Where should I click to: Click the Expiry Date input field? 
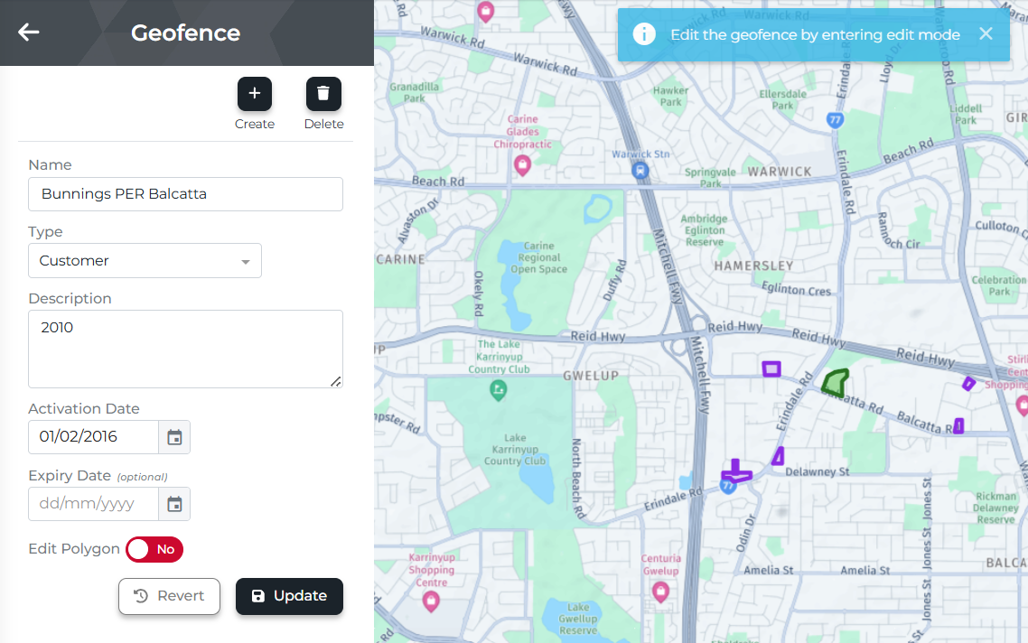click(x=94, y=504)
